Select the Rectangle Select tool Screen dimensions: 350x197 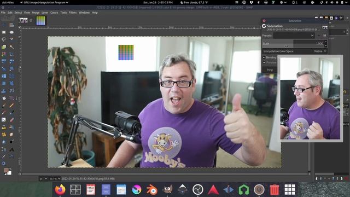pyautogui.click(x=4, y=32)
